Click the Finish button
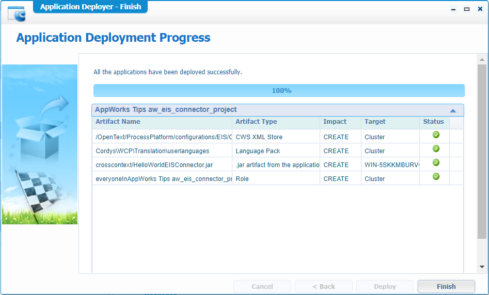The image size is (489, 295). pos(446,287)
